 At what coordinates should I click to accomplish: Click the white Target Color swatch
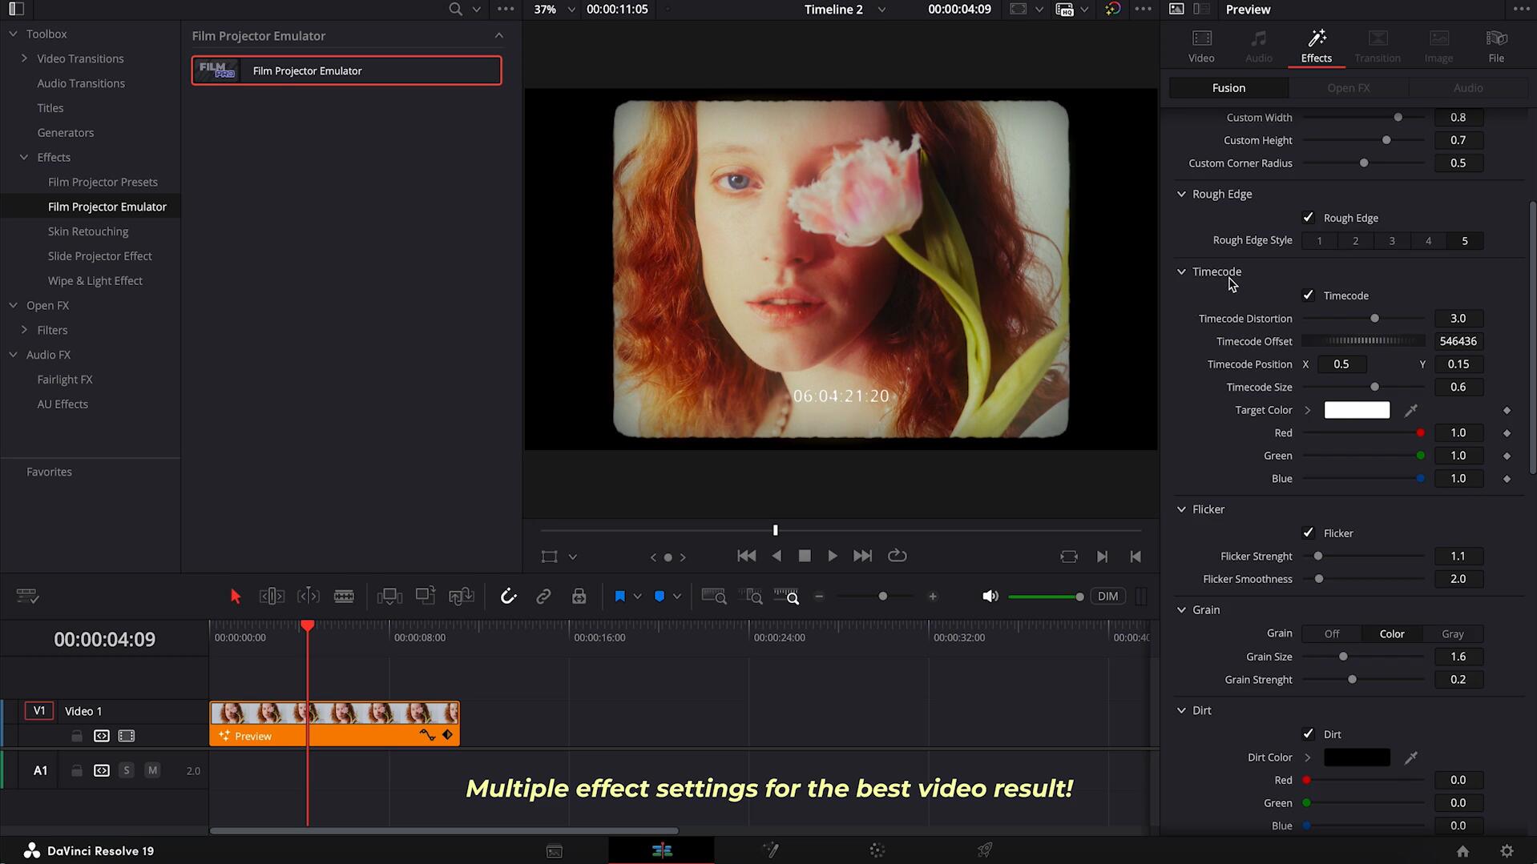click(x=1356, y=410)
